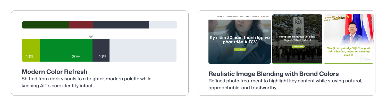Click the clock on the tower image

pos(298,22)
